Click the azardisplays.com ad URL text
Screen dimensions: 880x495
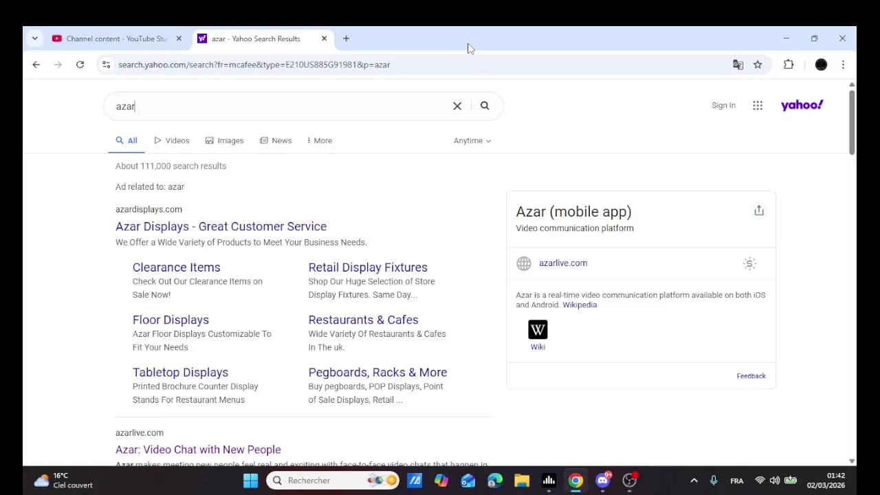pos(148,209)
